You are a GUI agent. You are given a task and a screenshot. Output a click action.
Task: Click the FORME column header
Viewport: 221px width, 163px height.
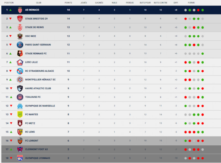click(191, 3)
